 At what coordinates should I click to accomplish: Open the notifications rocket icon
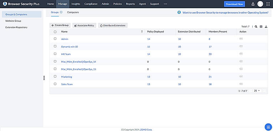click(253, 4)
